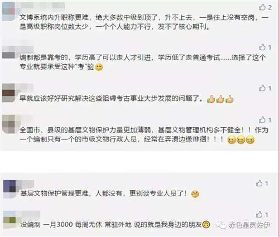The image size is (279, 237).
Task: Click the WeChat logo beside 赤色星灵佐伊
Action: (x=221, y=225)
